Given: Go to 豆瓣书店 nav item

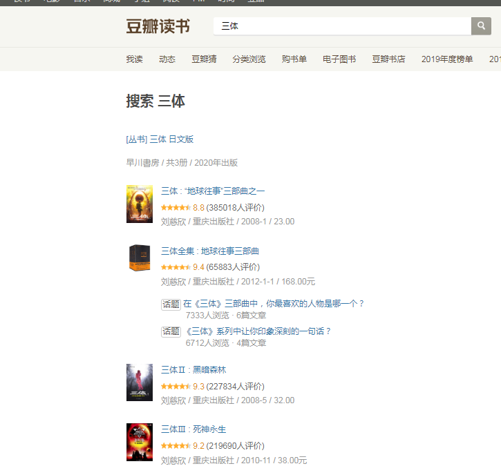Looking at the screenshot, I should 388,59.
